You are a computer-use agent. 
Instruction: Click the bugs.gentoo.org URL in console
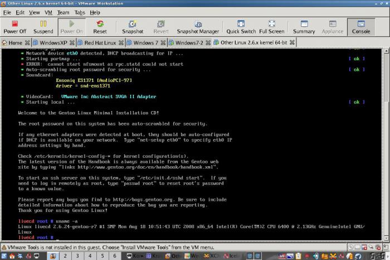pos(143,200)
